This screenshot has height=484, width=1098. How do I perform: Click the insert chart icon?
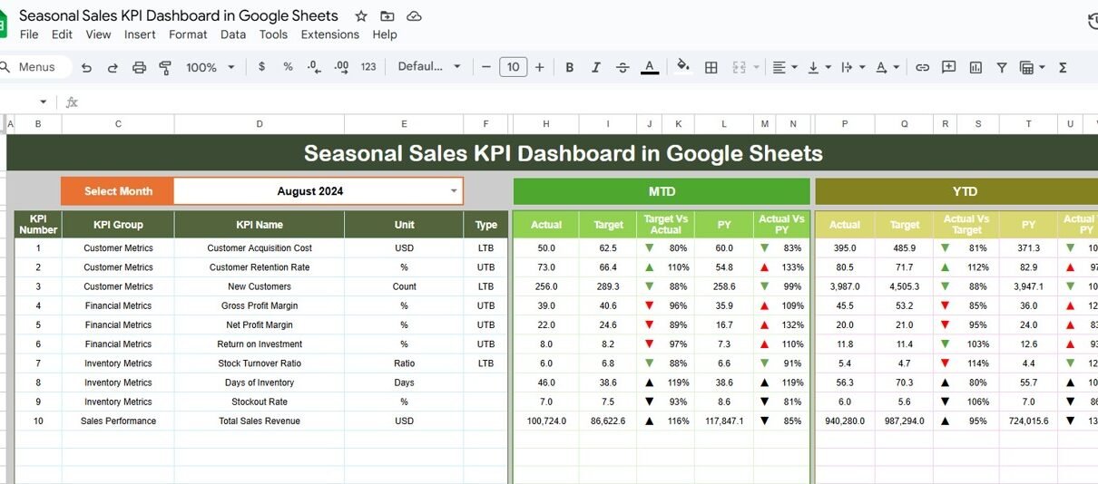[x=975, y=67]
